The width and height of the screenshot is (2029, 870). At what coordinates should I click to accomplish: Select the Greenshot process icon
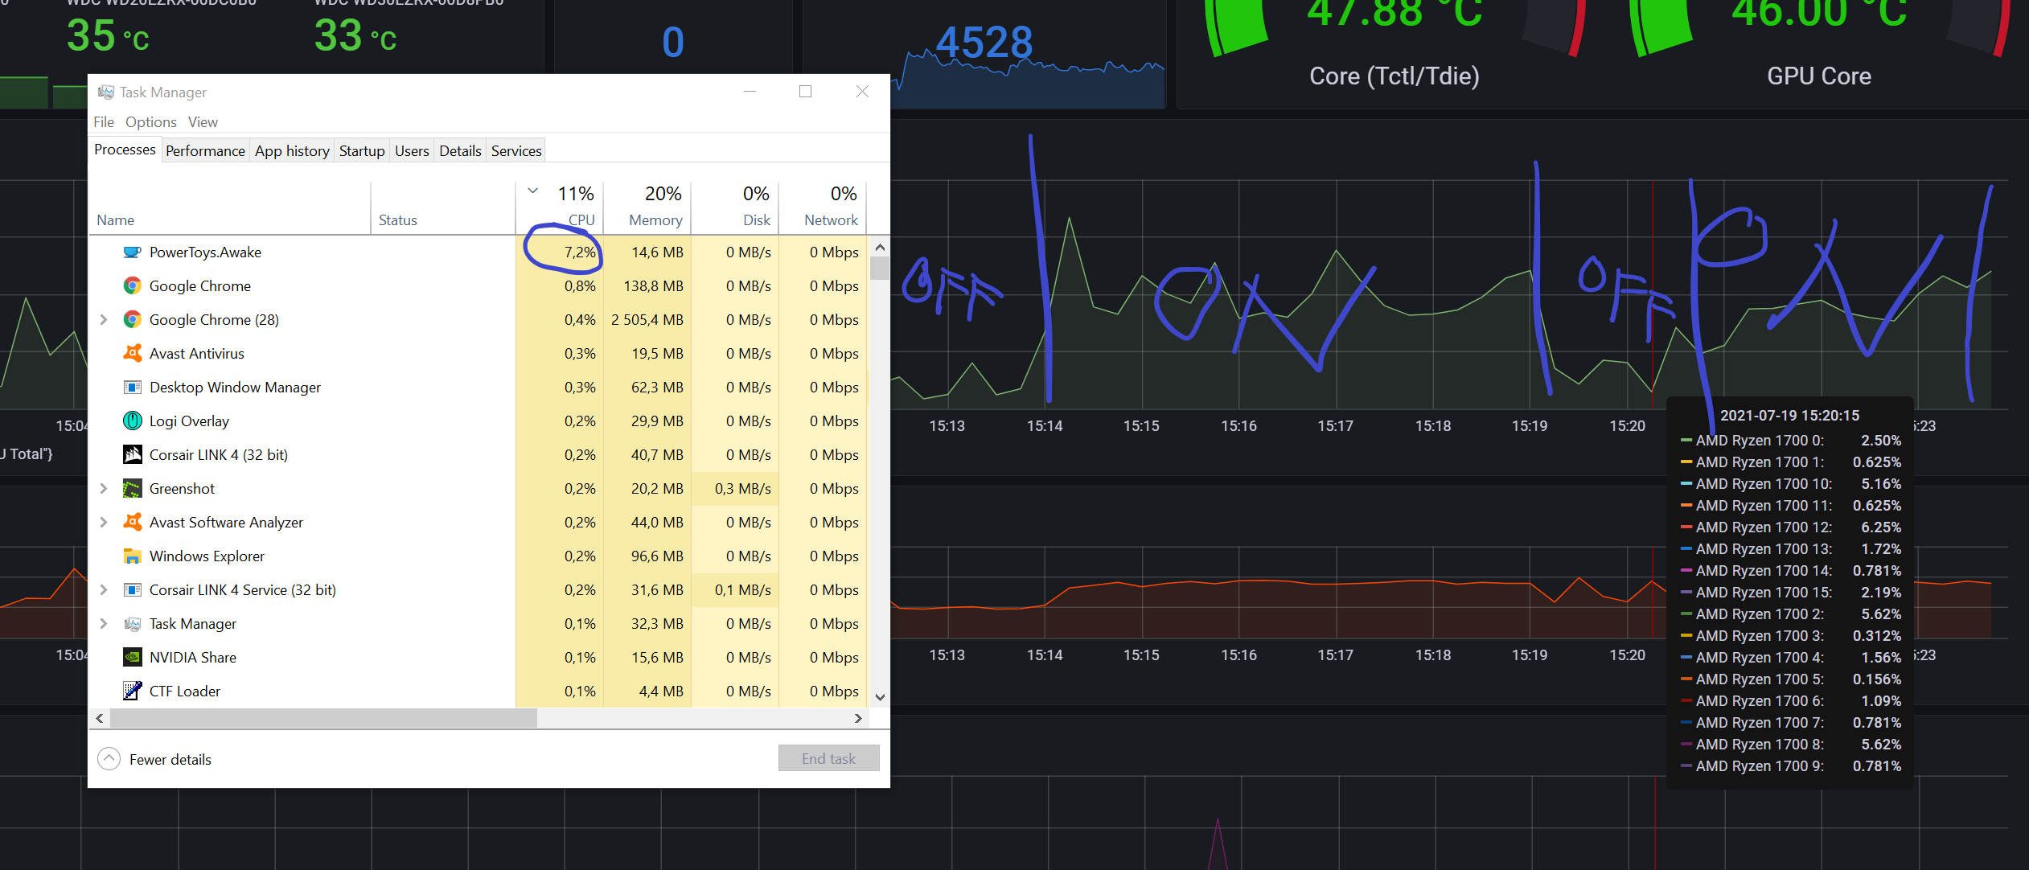tap(133, 489)
